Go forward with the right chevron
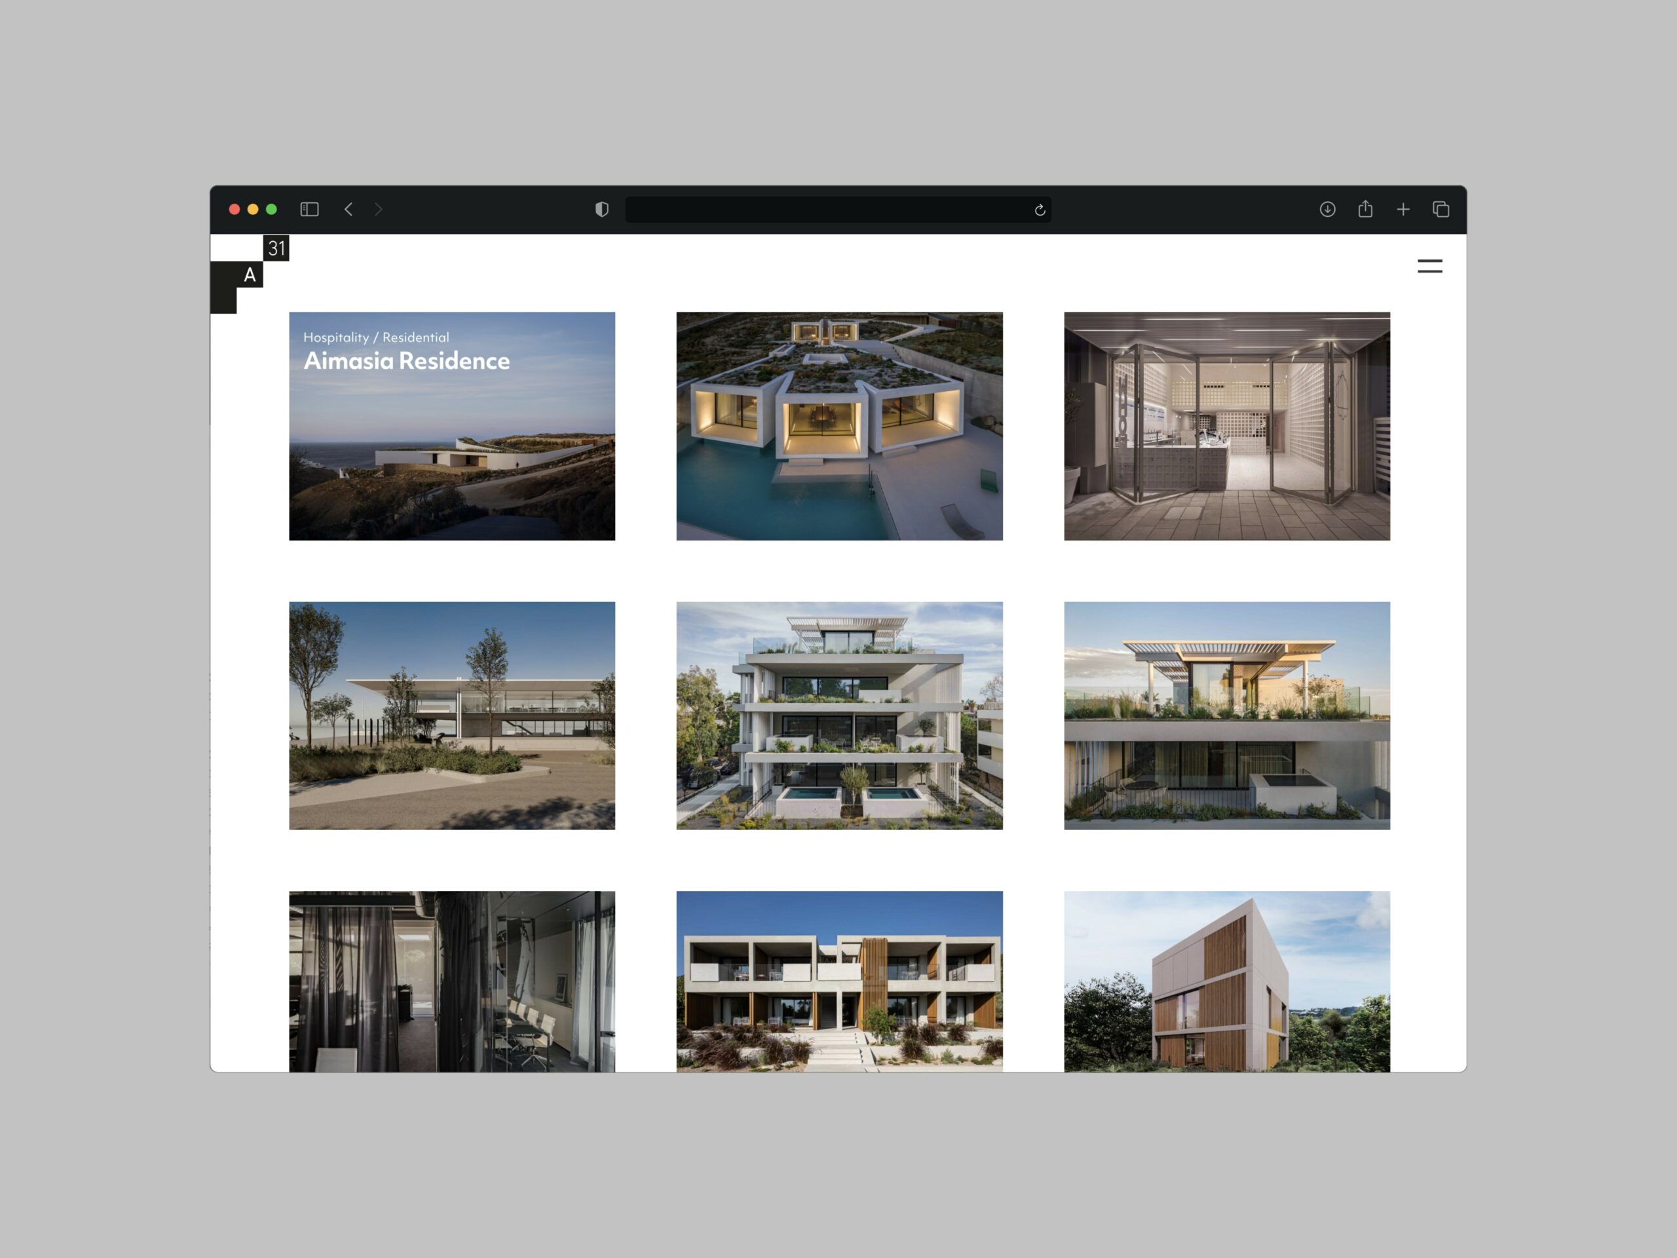The height and width of the screenshot is (1258, 1677). click(x=379, y=209)
